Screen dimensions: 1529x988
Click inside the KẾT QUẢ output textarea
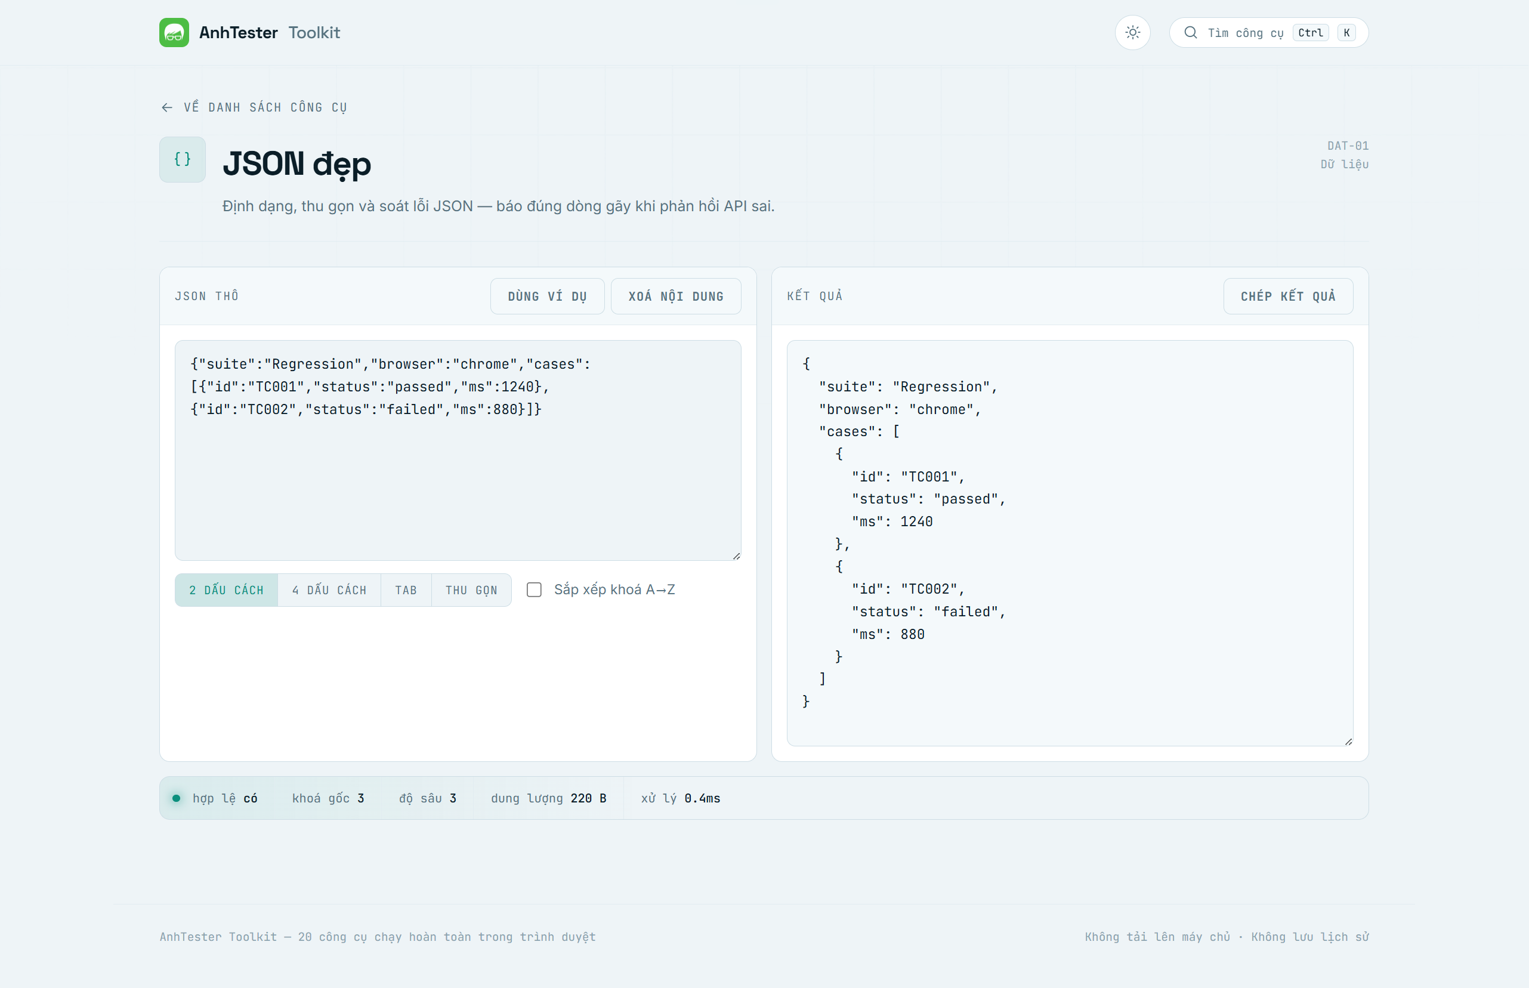(x=1070, y=543)
